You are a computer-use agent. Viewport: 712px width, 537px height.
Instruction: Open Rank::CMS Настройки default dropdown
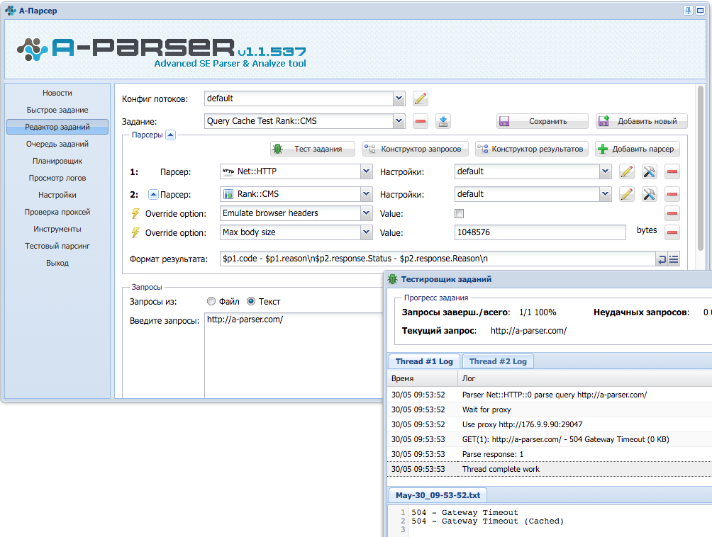[605, 193]
